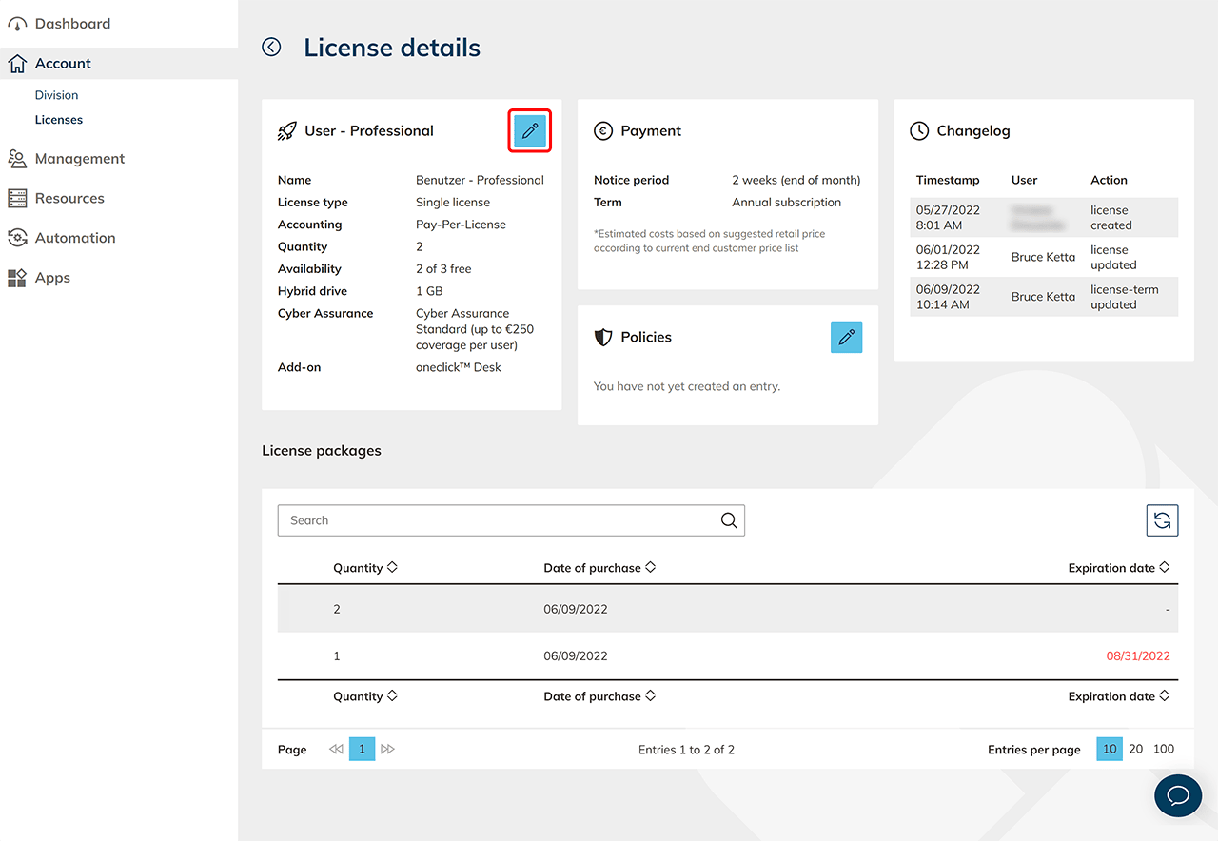Navigate to the Division sub-item

56,95
